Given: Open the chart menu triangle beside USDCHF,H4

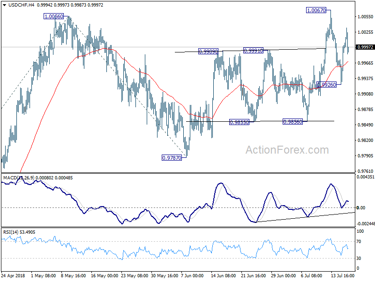Looking at the screenshot, I should 4,5.
